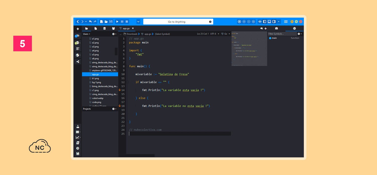The image size is (377, 175).
Task: Open the toolbox briefcase icon in right pane
Action: [276, 28]
